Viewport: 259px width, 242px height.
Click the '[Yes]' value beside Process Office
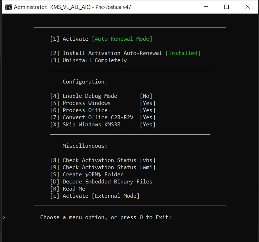tap(148, 110)
